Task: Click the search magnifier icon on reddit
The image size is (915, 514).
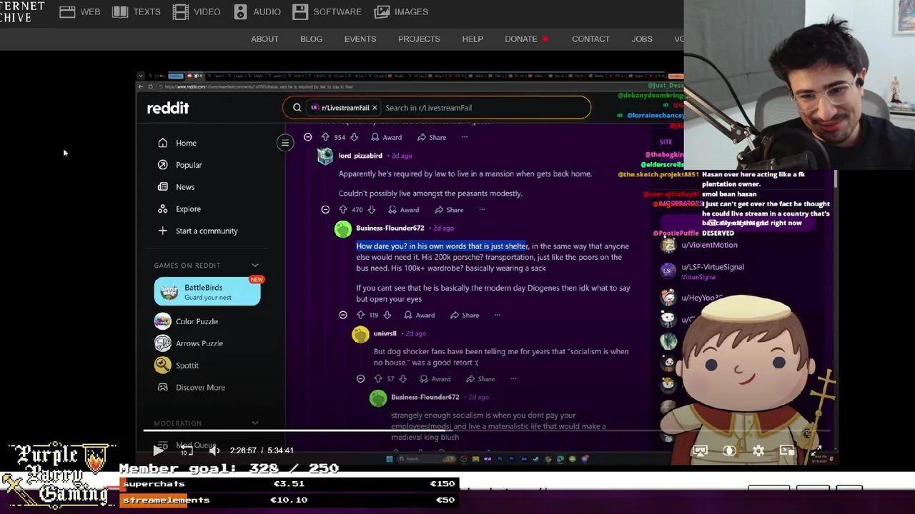Action: coord(297,108)
